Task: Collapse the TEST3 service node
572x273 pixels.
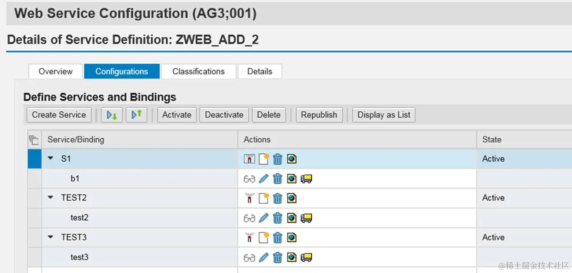Action: [51, 237]
